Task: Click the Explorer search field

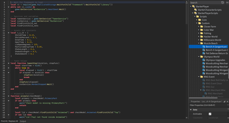Action: pos(205,3)
